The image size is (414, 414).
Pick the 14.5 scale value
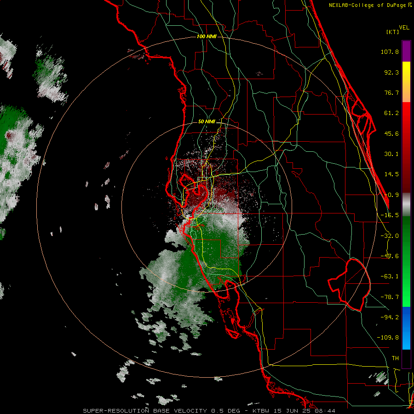(x=391, y=174)
